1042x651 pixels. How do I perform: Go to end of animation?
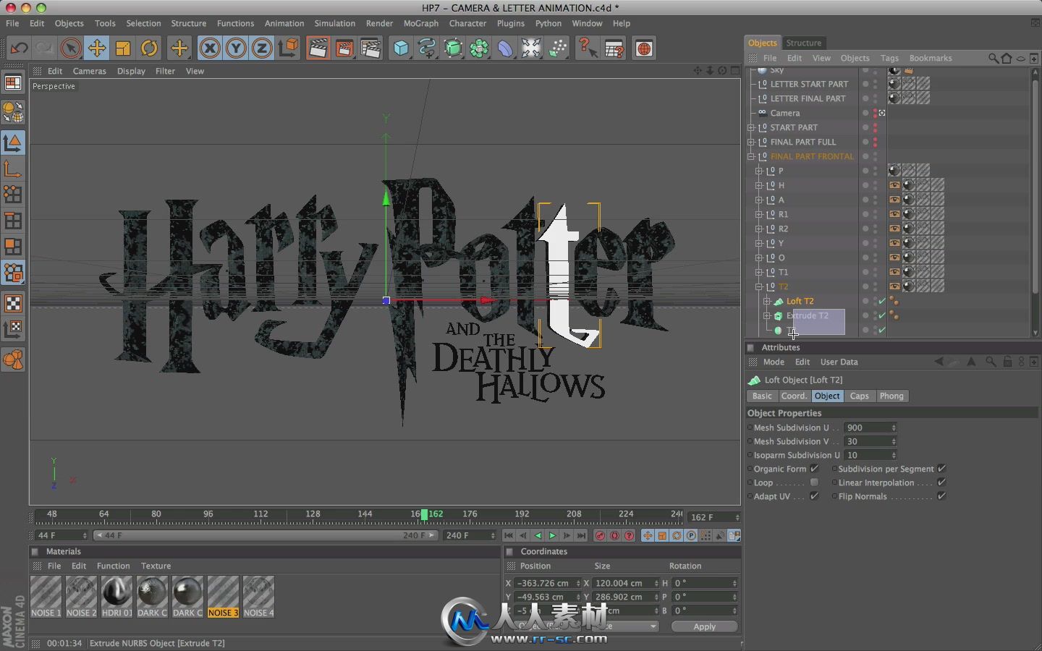[x=581, y=536]
